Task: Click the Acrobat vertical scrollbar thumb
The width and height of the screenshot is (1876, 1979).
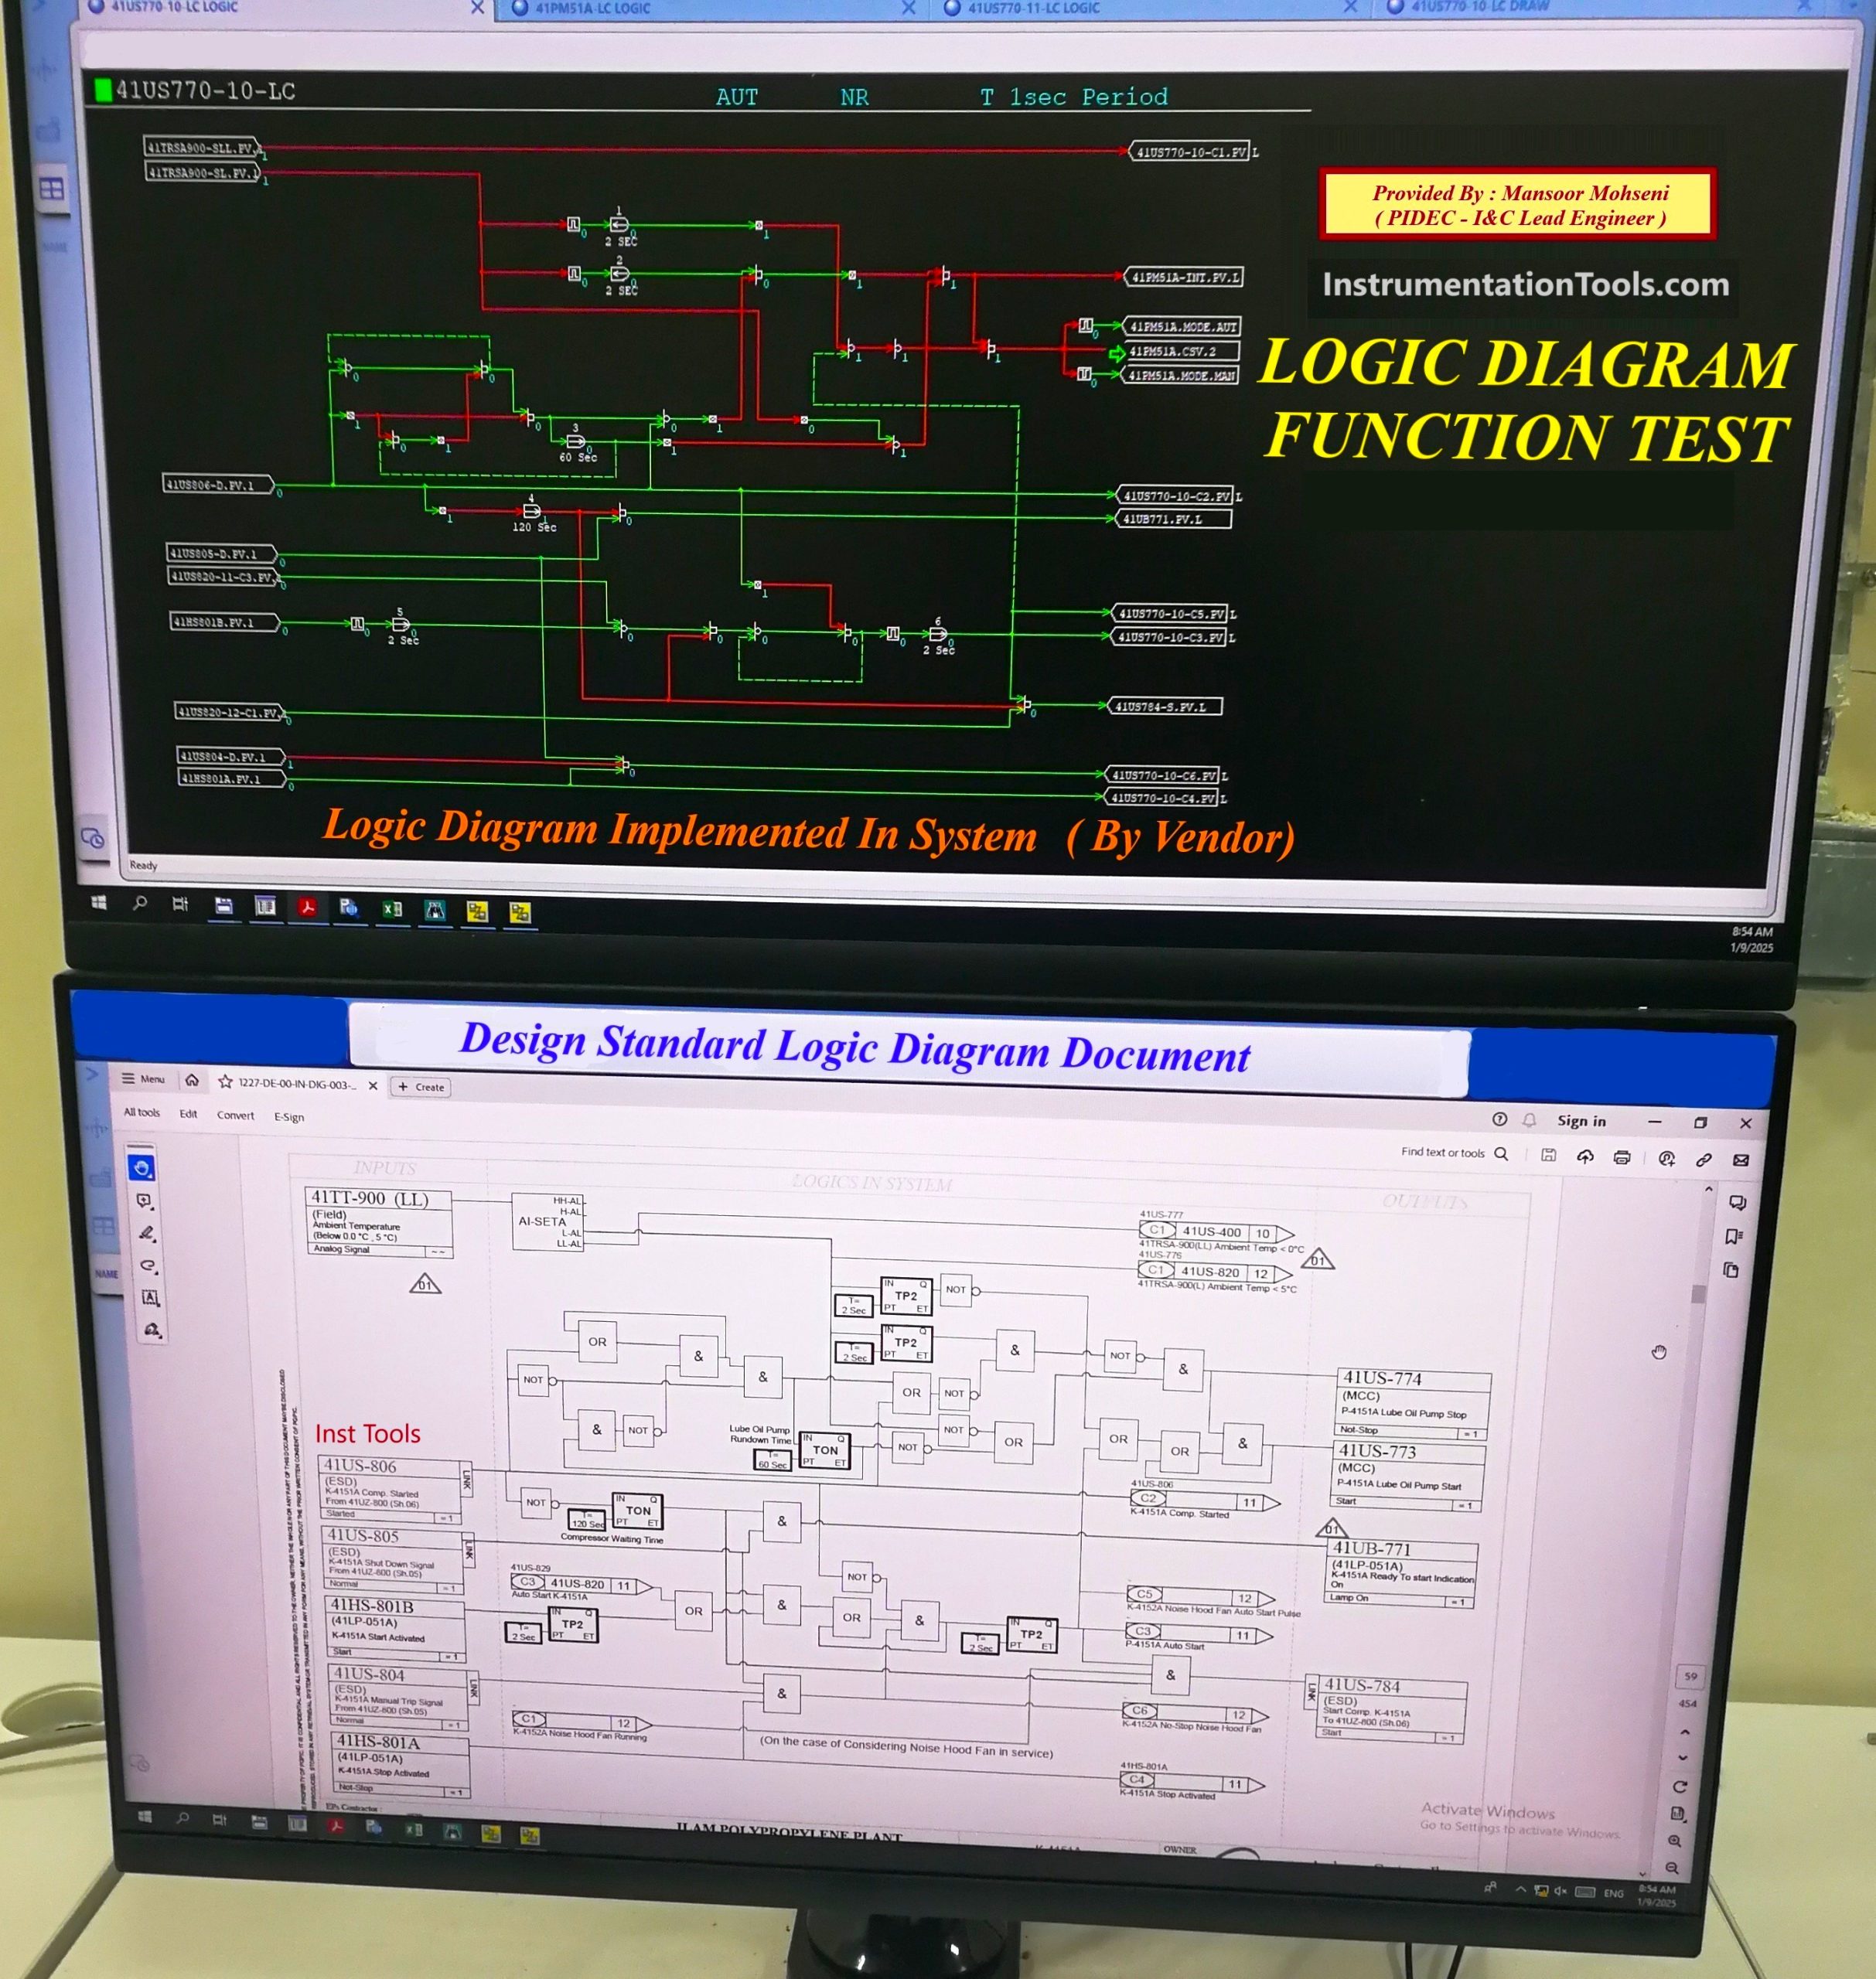Action: tap(1697, 1294)
